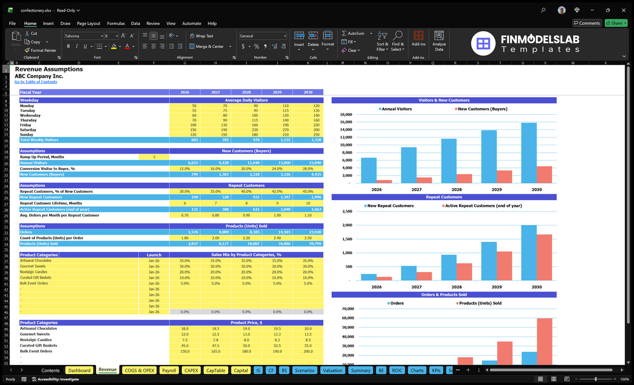
Task: Center text horizontally
Action: pyautogui.click(x=153, y=46)
